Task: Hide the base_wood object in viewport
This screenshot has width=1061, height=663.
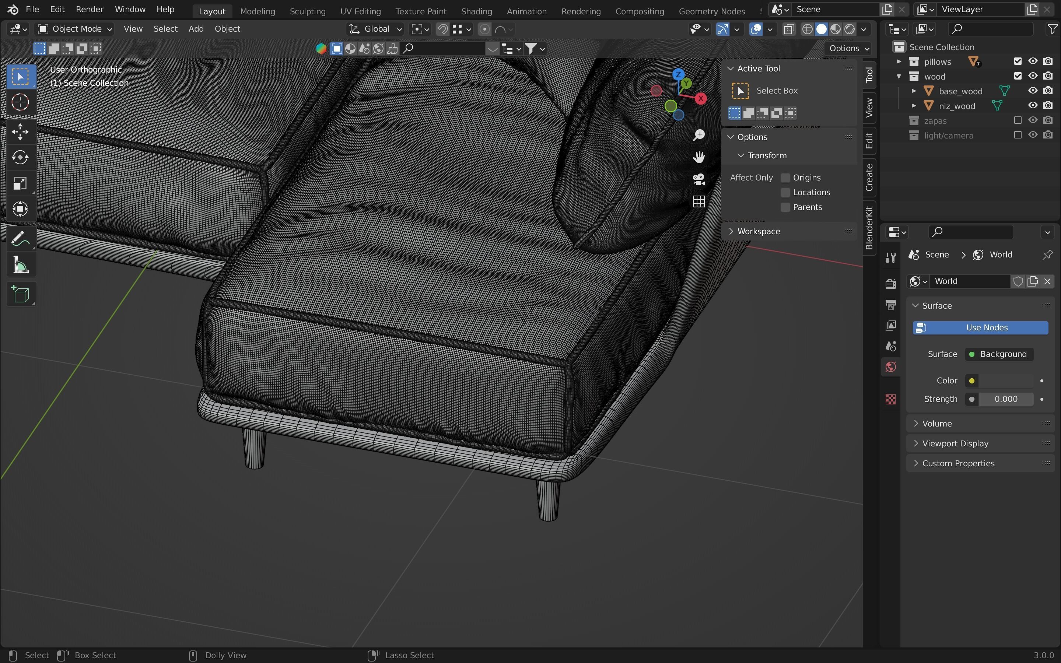Action: pyautogui.click(x=1033, y=91)
